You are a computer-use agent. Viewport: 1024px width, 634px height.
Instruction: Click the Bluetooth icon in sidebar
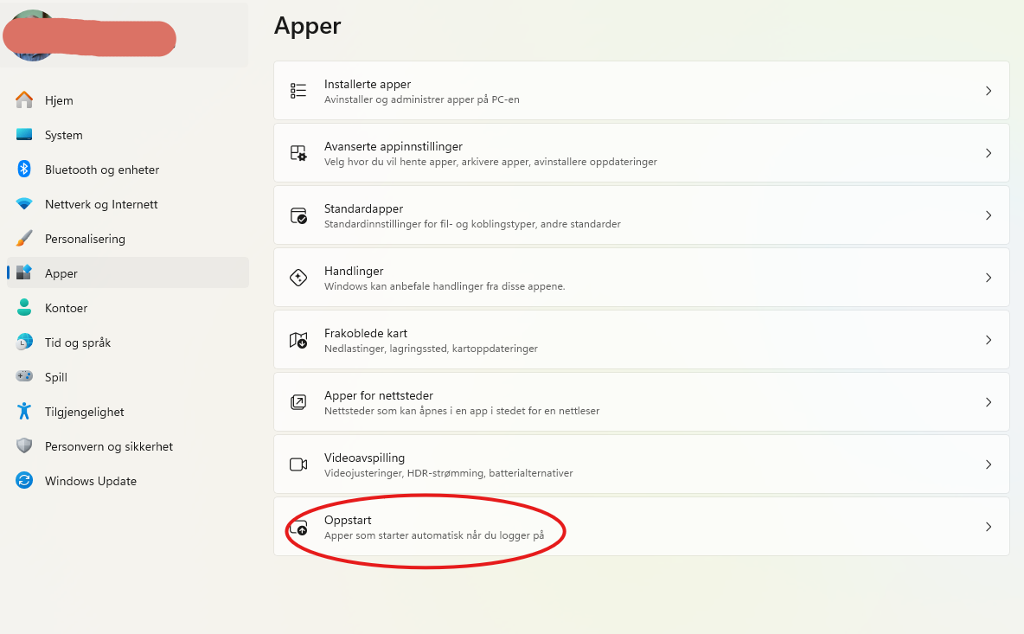[24, 170]
